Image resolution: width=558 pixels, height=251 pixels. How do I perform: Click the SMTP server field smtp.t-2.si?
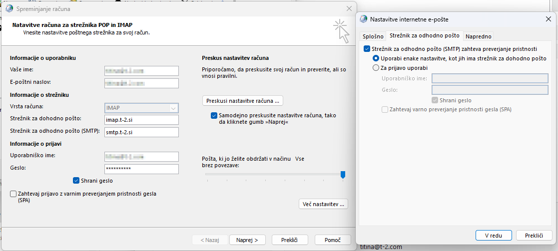[141, 132]
